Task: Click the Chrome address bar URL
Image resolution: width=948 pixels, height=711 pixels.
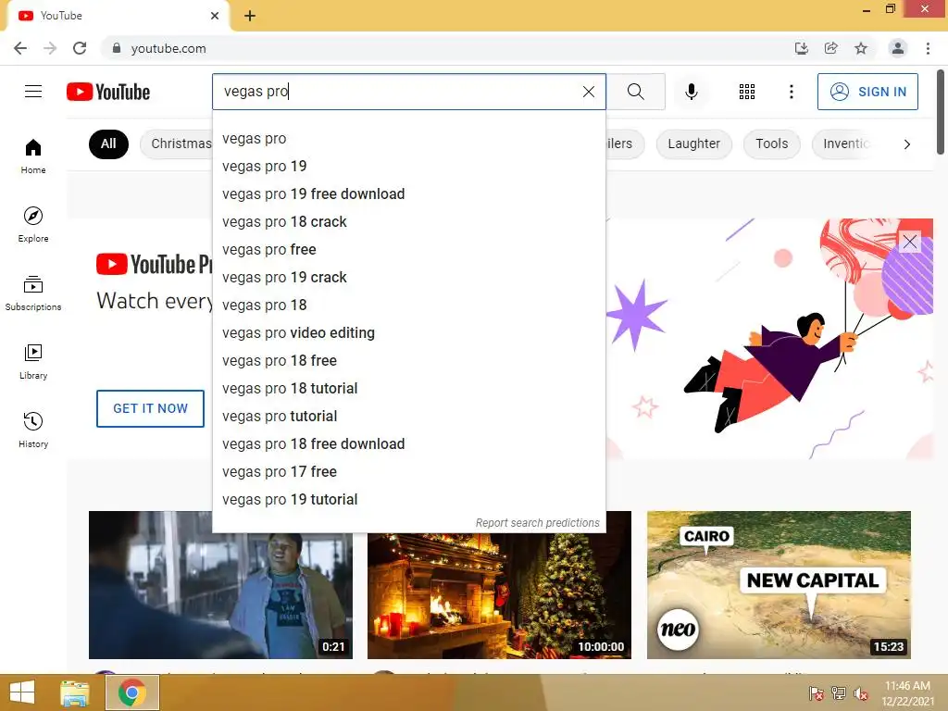Action: pyautogui.click(x=168, y=48)
